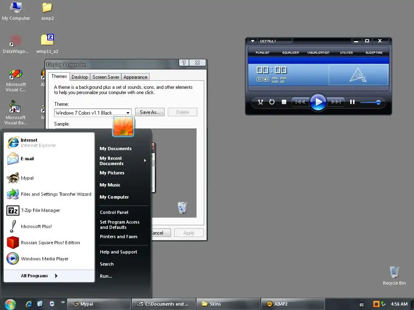
Task: Select the aimp2 folder desktop icon
Action: point(47,11)
